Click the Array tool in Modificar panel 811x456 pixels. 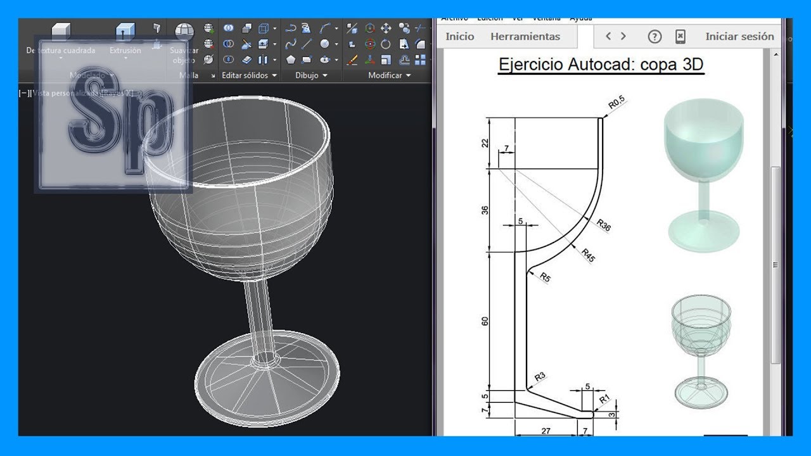[420, 60]
